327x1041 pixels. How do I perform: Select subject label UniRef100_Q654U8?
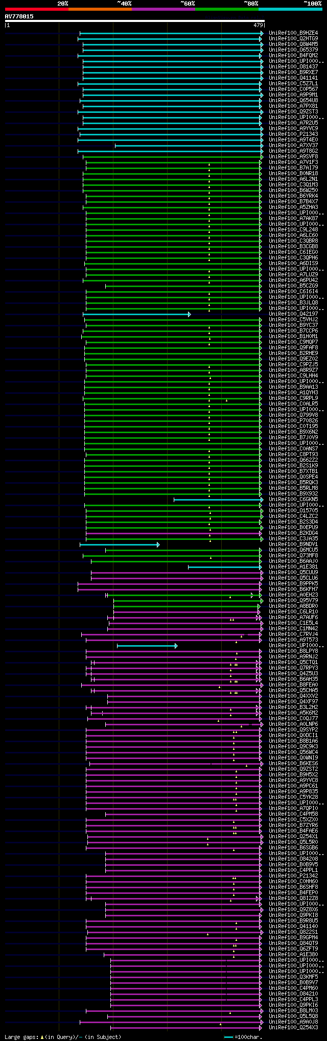tap(293, 101)
